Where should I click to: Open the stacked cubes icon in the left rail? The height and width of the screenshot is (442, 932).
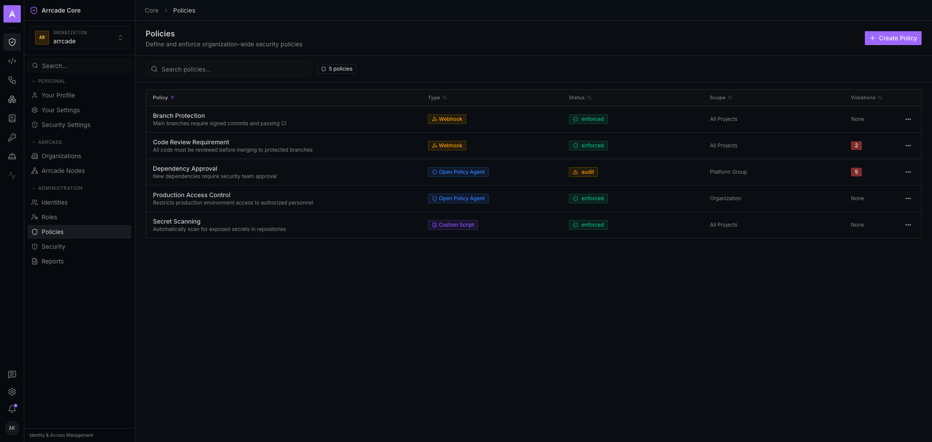click(x=12, y=99)
